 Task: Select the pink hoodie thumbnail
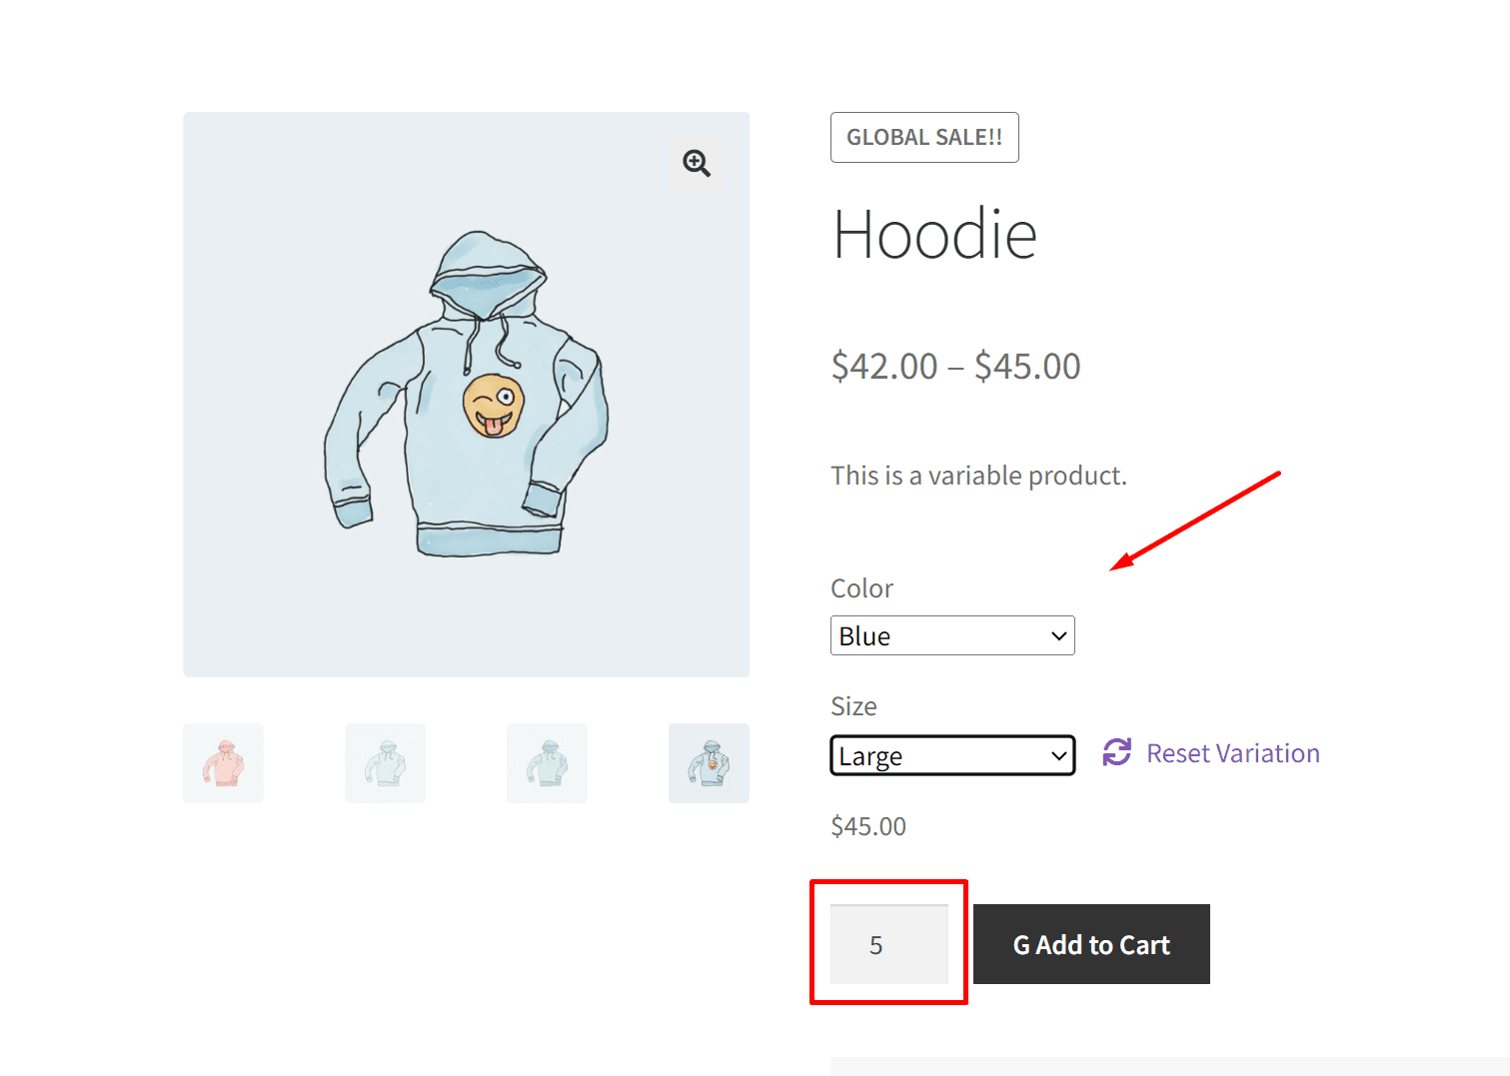click(223, 763)
